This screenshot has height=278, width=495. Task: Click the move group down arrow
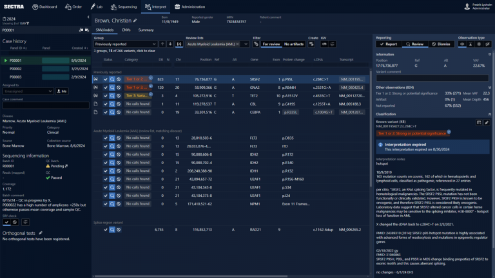pyautogui.click(x=170, y=44)
